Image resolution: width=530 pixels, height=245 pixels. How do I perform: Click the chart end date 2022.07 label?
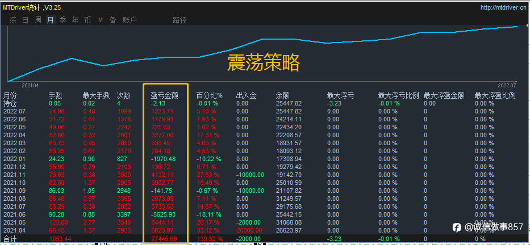click(x=507, y=86)
